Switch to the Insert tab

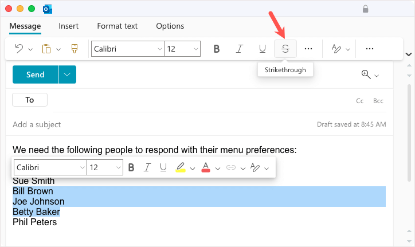[69, 26]
